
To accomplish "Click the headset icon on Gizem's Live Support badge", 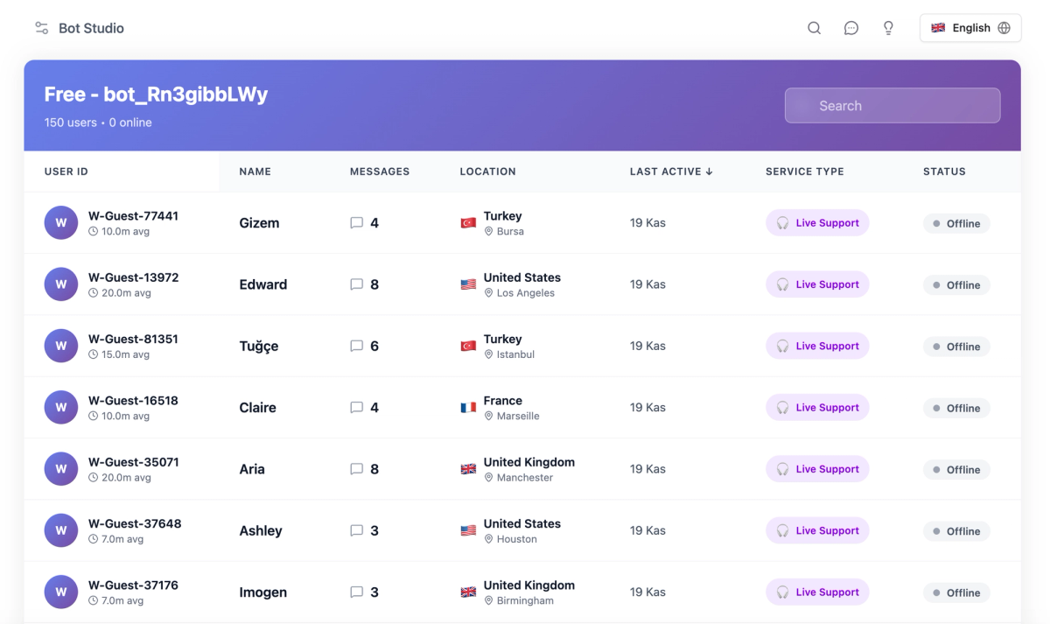I will pos(783,222).
